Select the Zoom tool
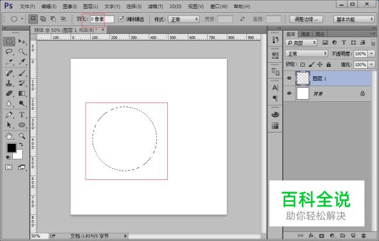The height and width of the screenshot is (241, 379). click(x=22, y=136)
